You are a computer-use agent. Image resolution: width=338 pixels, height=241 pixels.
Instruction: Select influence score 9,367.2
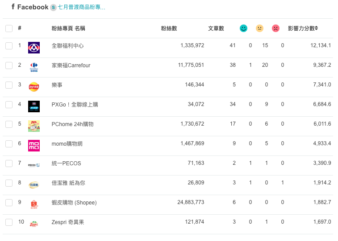[x=322, y=65]
